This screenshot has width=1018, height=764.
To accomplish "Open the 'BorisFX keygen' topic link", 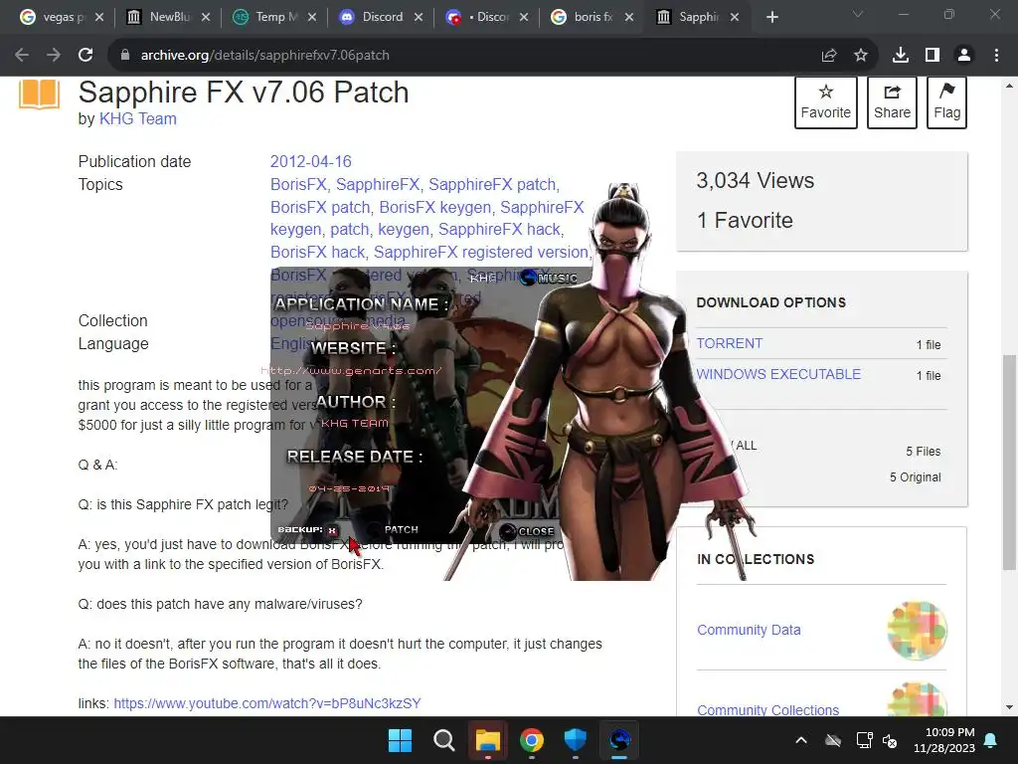I will pyautogui.click(x=435, y=207).
